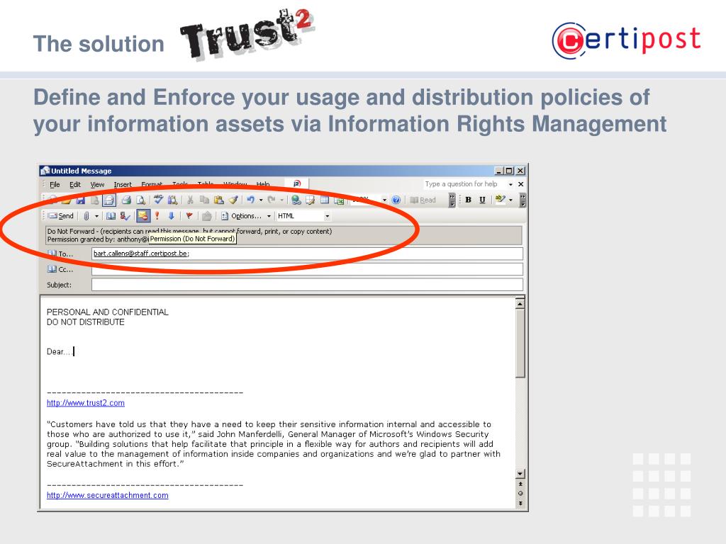Image resolution: width=726 pixels, height=544 pixels.
Task: Click the Paste clipboard icon
Action: (218, 200)
